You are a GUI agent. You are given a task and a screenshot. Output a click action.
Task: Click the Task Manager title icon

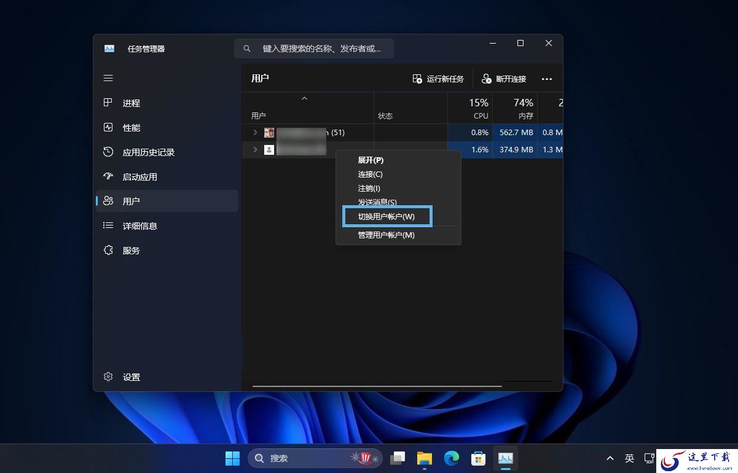click(109, 49)
